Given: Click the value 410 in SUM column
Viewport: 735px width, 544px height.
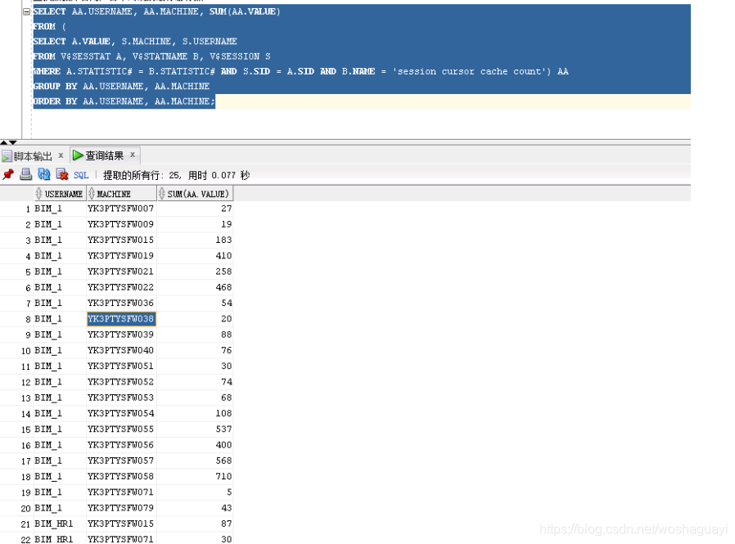Looking at the screenshot, I should point(223,256).
